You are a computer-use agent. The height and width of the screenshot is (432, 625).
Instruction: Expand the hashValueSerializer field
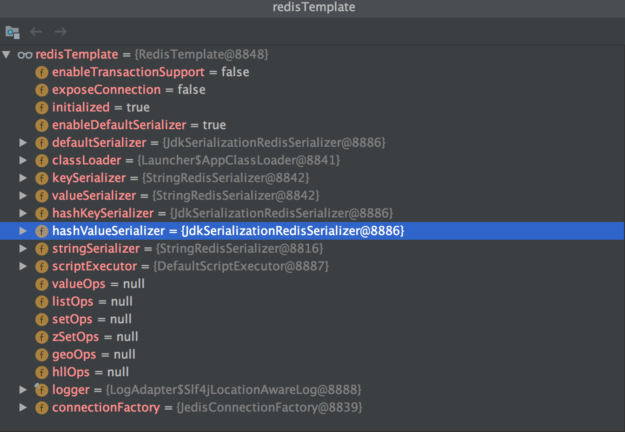(23, 231)
